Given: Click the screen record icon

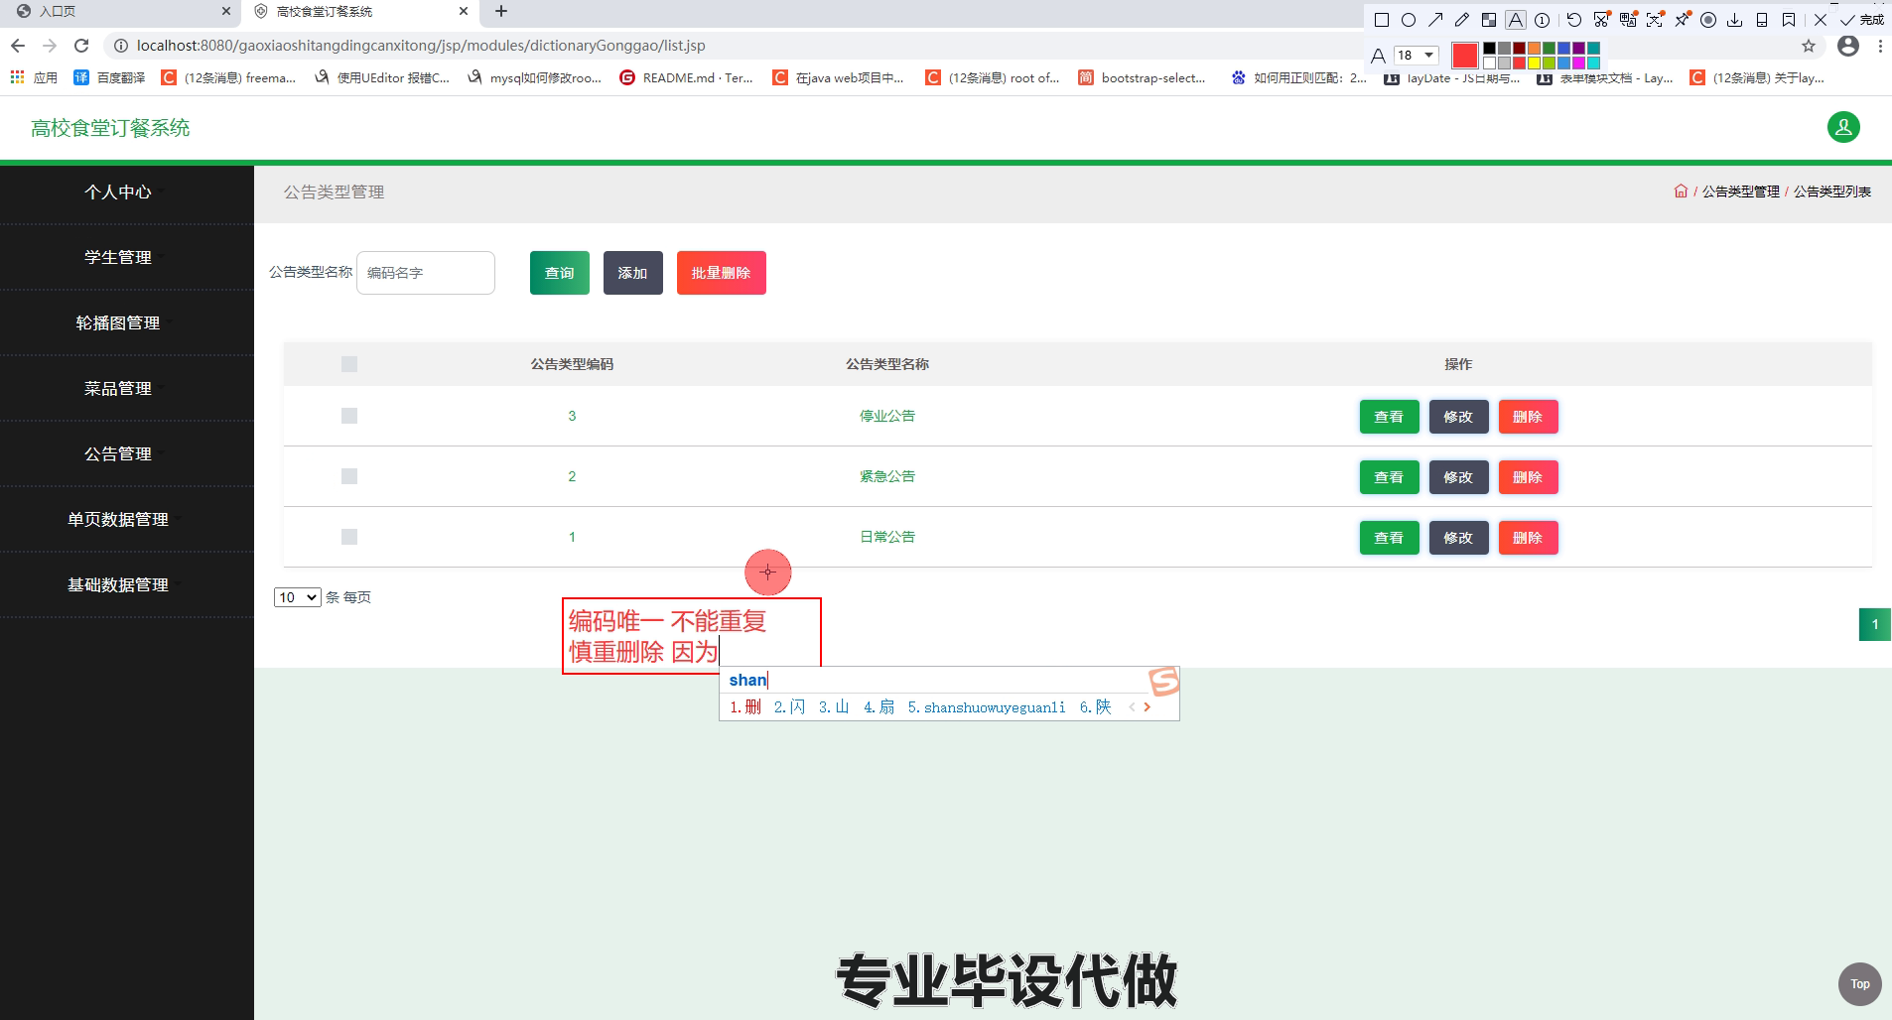Looking at the screenshot, I should [1708, 20].
